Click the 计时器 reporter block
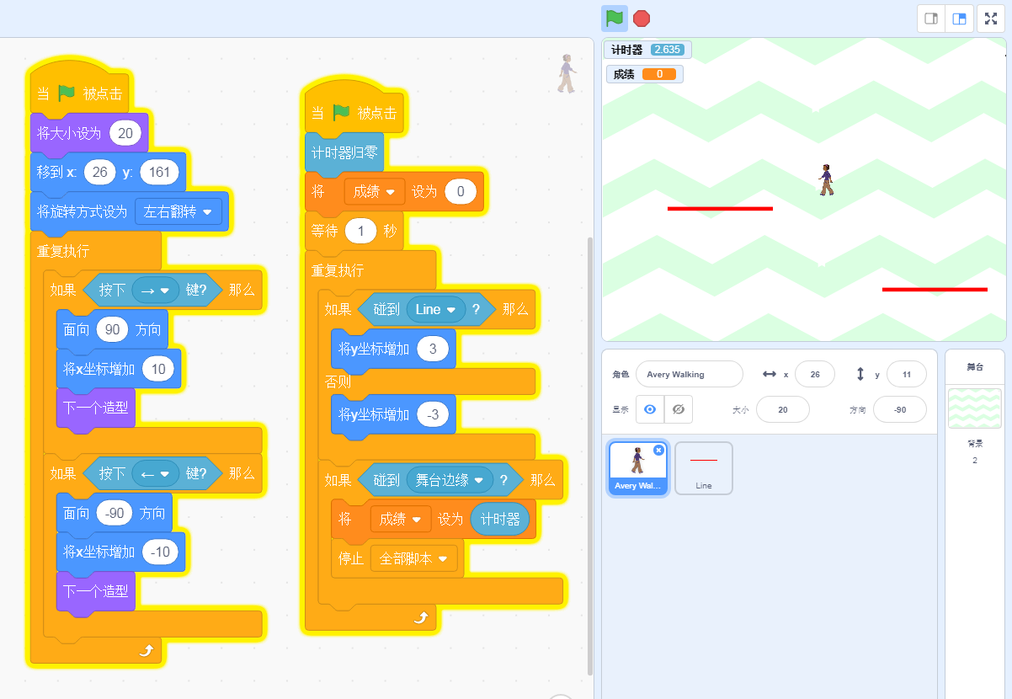The width and height of the screenshot is (1012, 699). click(500, 520)
